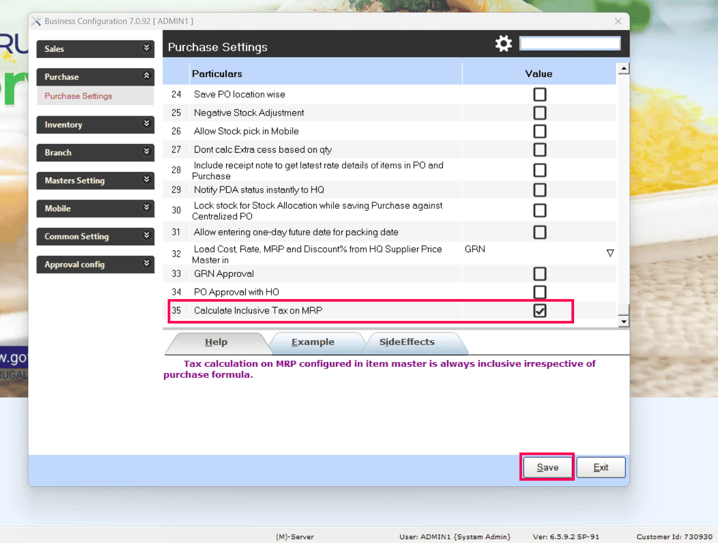Click the scroll up arrow of settings list
The width and height of the screenshot is (718, 543).
[x=624, y=69]
